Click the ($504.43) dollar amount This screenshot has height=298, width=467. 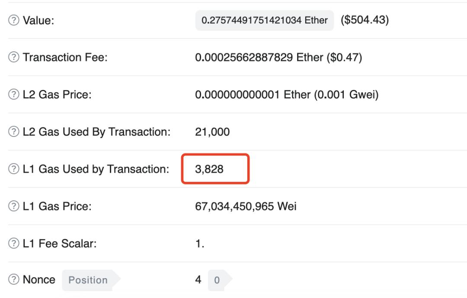[x=365, y=20]
